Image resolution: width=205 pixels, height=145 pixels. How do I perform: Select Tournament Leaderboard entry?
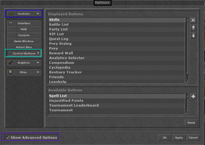[x=117, y=105]
